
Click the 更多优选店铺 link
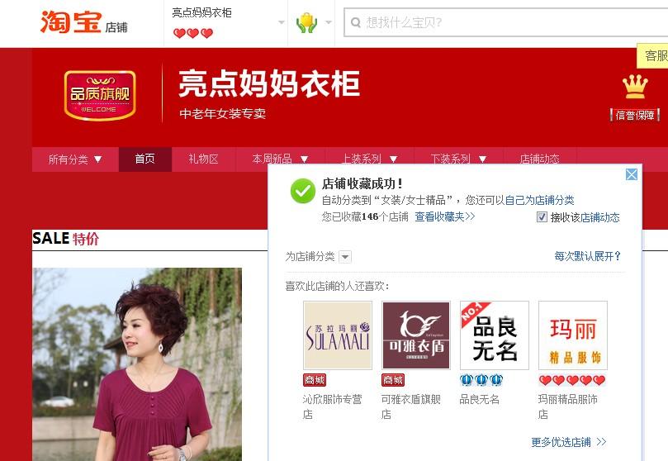click(569, 442)
